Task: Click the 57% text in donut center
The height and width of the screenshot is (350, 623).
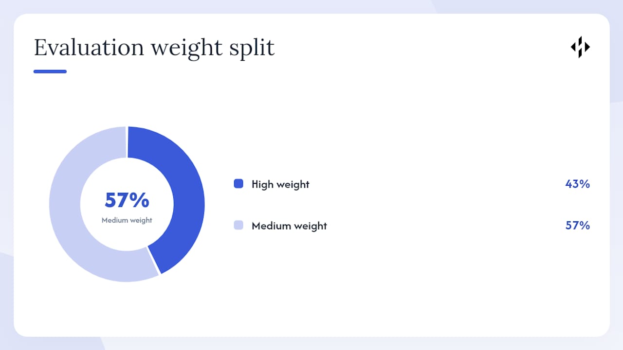Action: pos(127,200)
